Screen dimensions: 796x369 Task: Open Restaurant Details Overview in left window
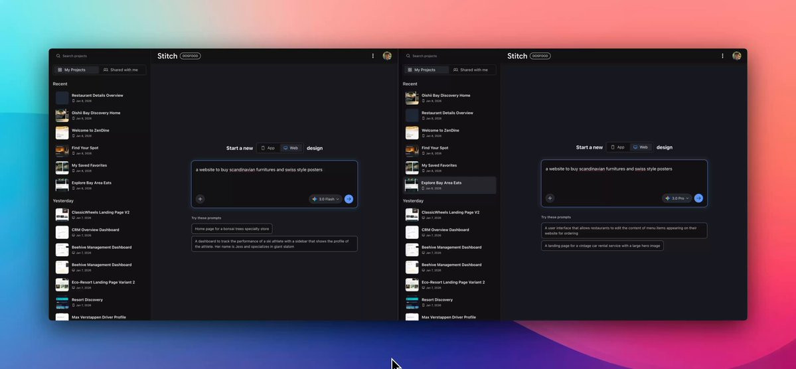(x=100, y=98)
